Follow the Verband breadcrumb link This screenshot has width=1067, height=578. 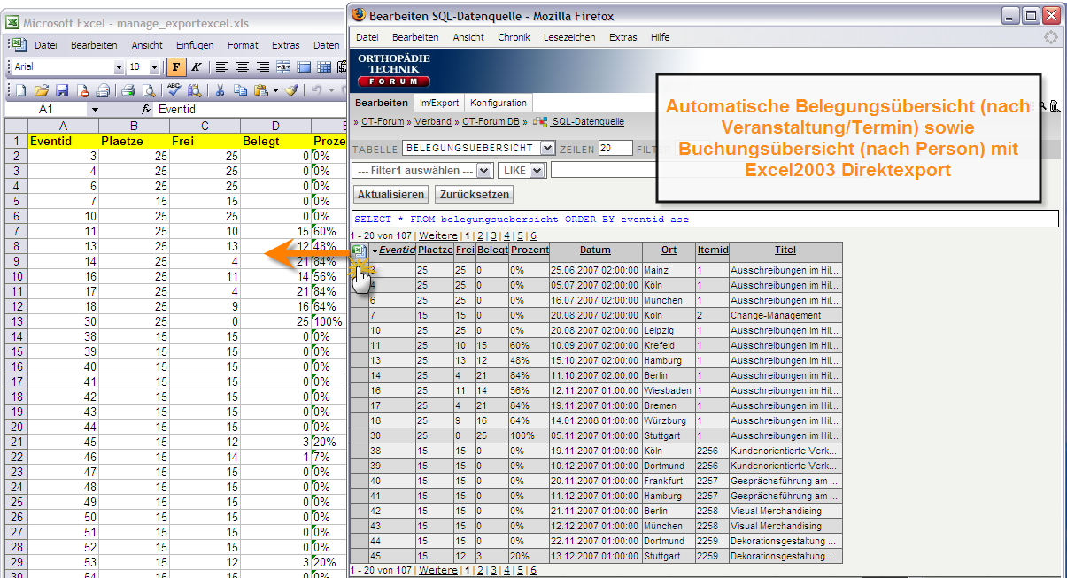(x=433, y=122)
